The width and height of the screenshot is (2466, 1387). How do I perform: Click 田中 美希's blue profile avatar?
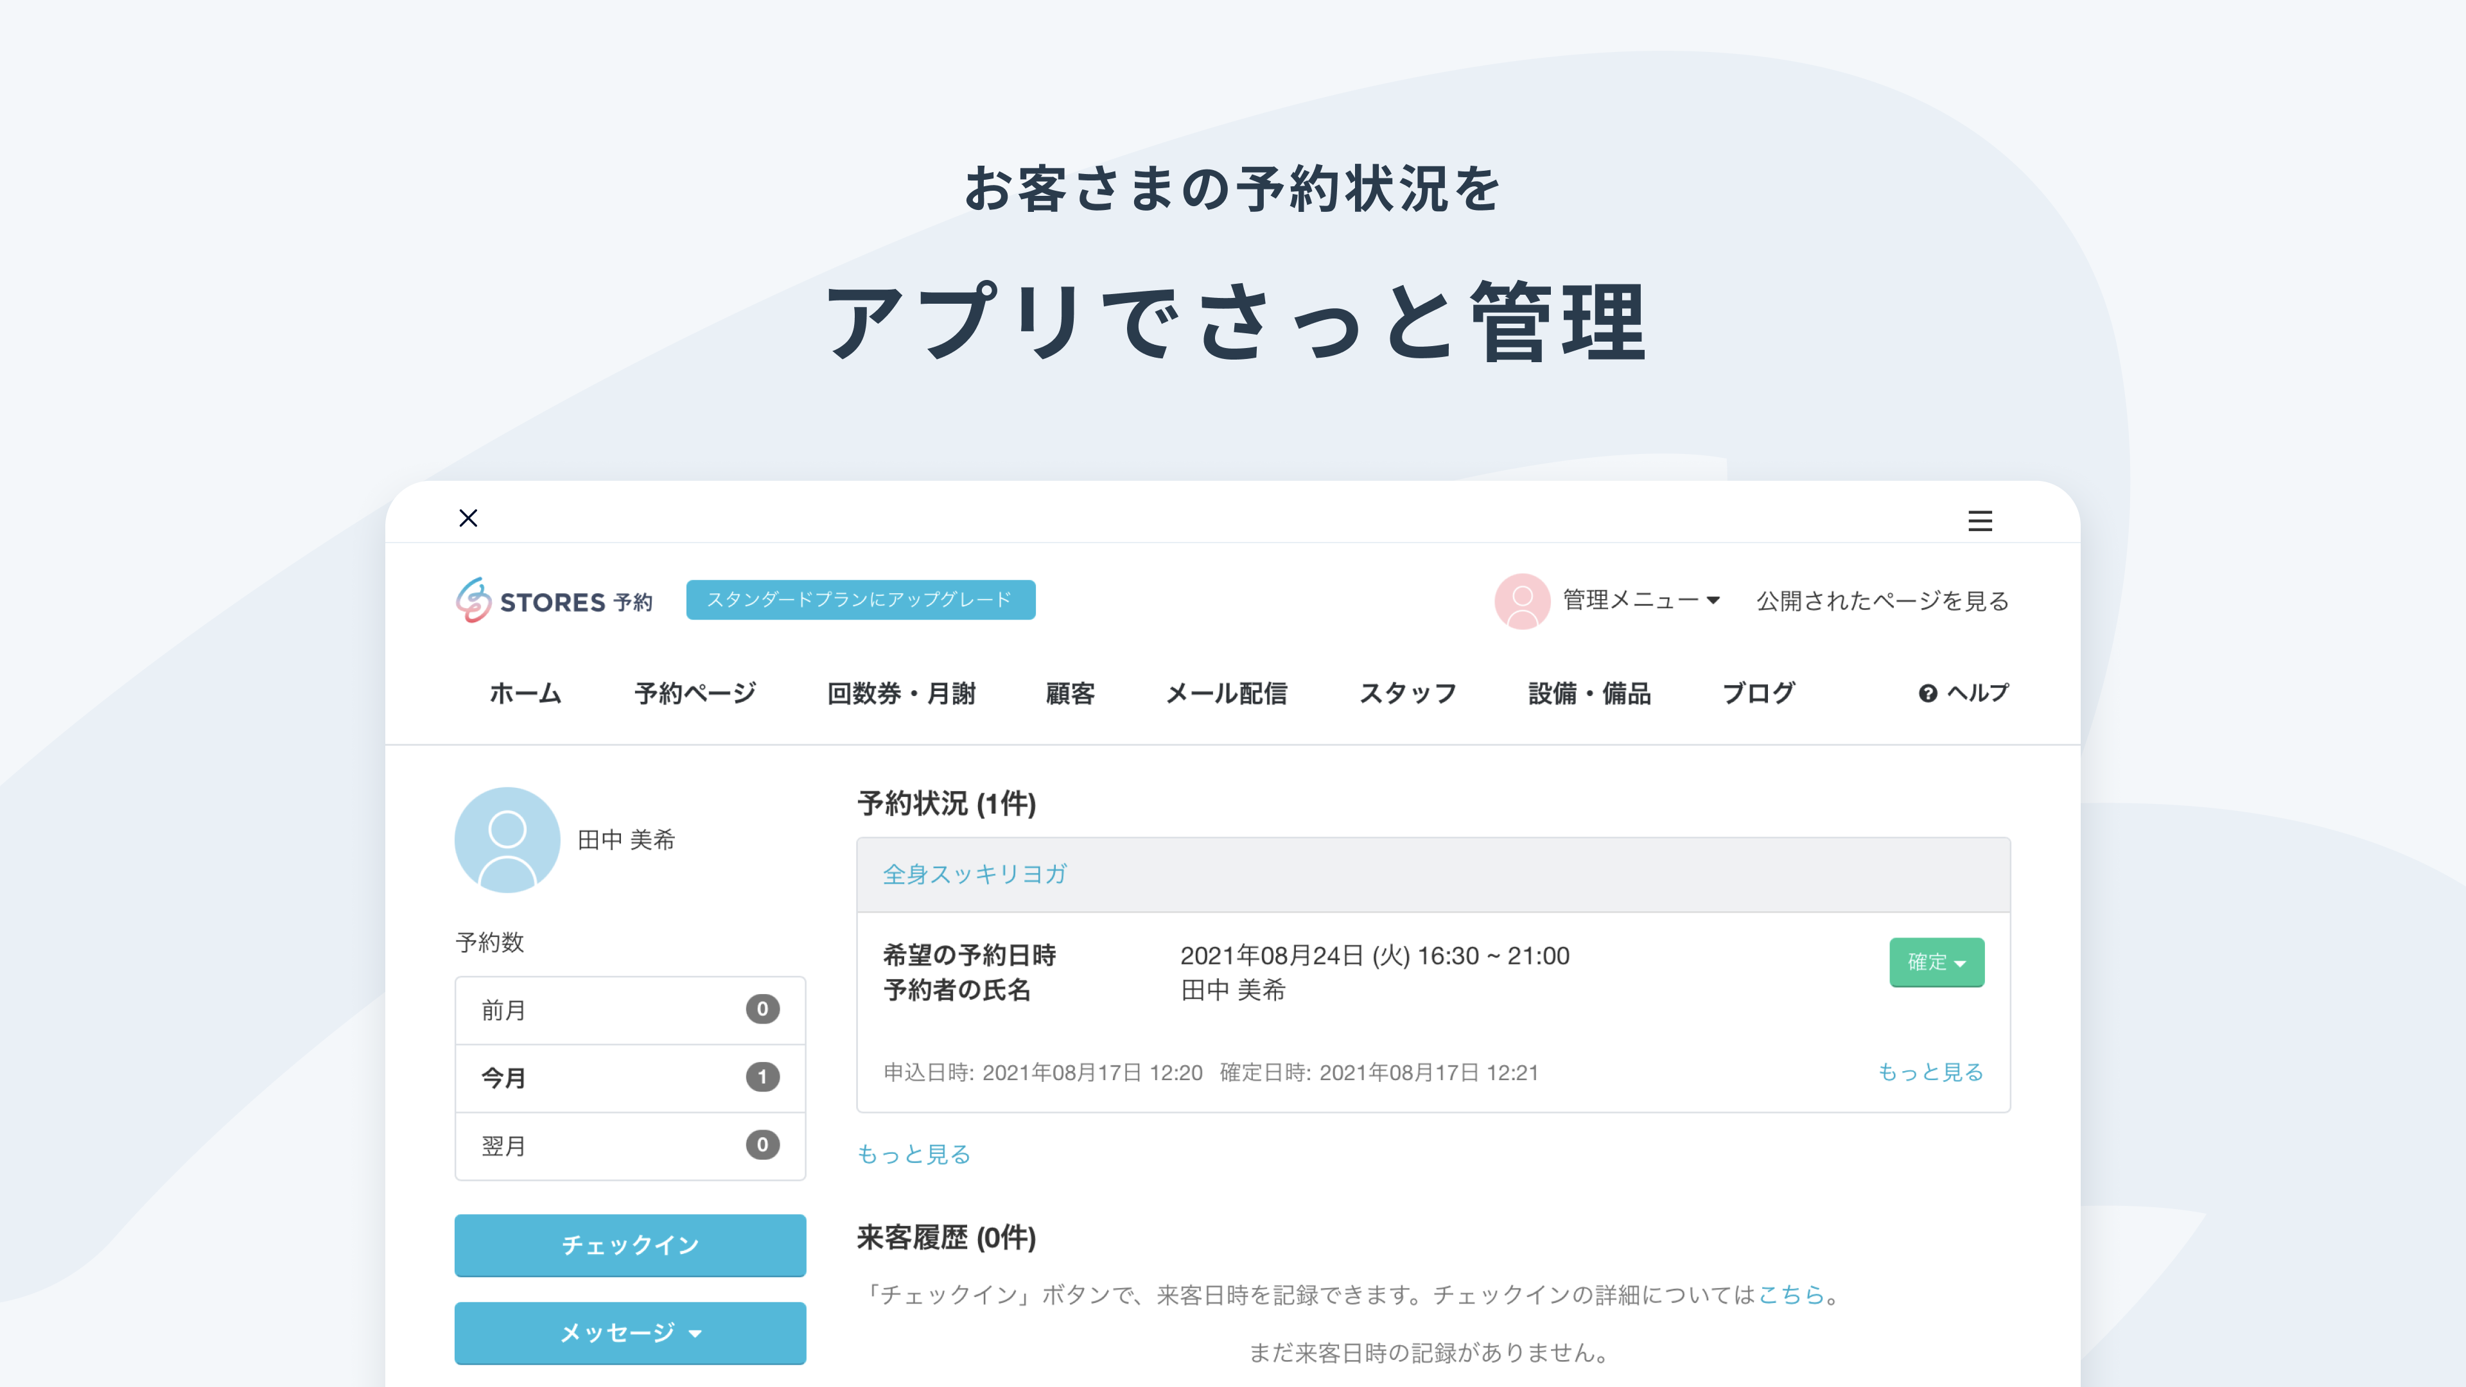coord(507,839)
